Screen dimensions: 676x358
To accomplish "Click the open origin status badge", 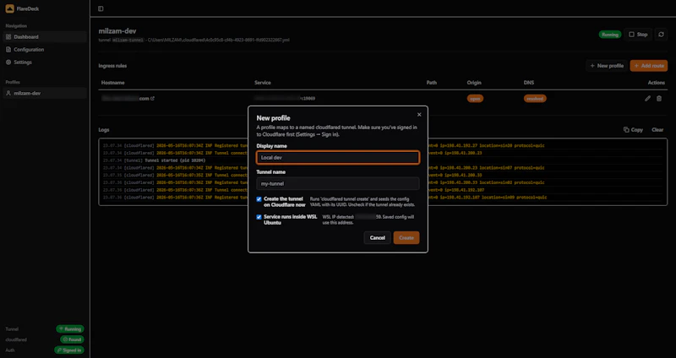I will (x=475, y=99).
